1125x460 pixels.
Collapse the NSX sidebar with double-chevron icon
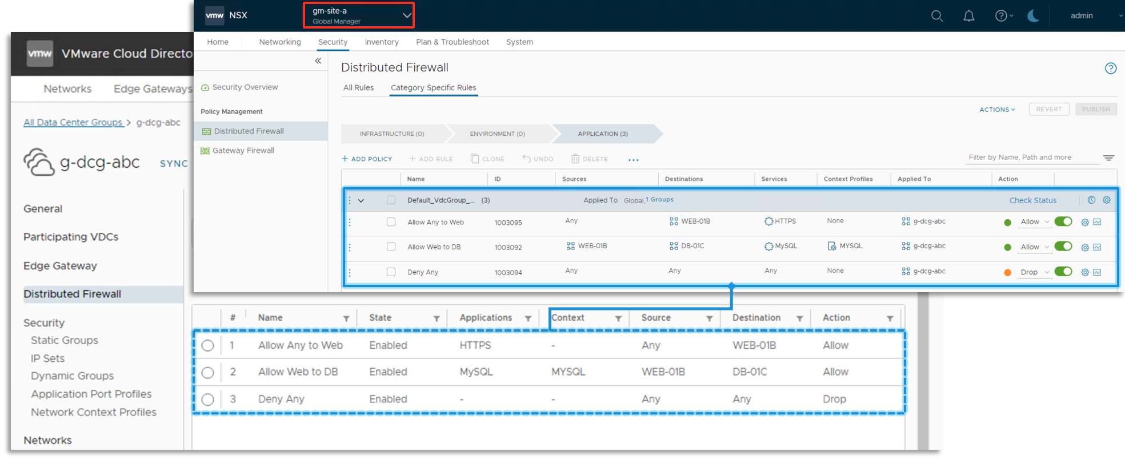coord(318,61)
